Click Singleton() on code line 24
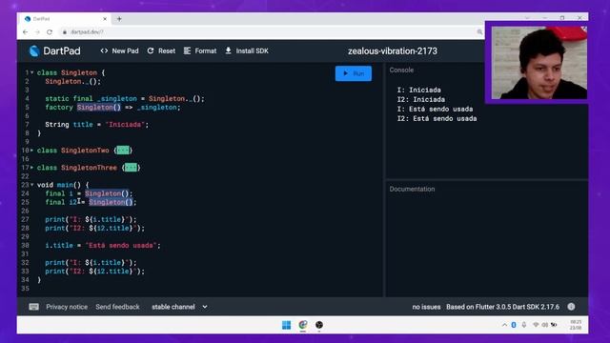This screenshot has width=610, height=343. (107, 193)
